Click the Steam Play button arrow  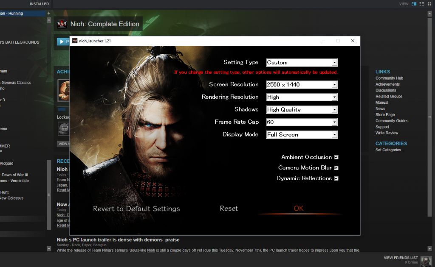click(x=62, y=42)
